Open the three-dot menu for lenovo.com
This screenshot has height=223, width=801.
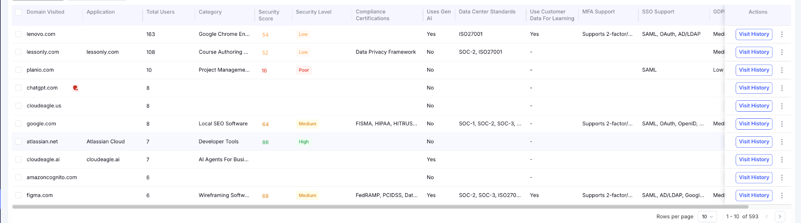(x=782, y=34)
